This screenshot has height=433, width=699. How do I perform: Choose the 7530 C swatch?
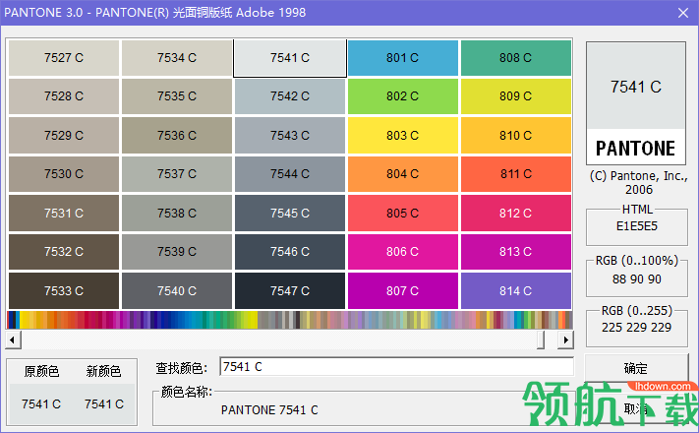click(64, 174)
